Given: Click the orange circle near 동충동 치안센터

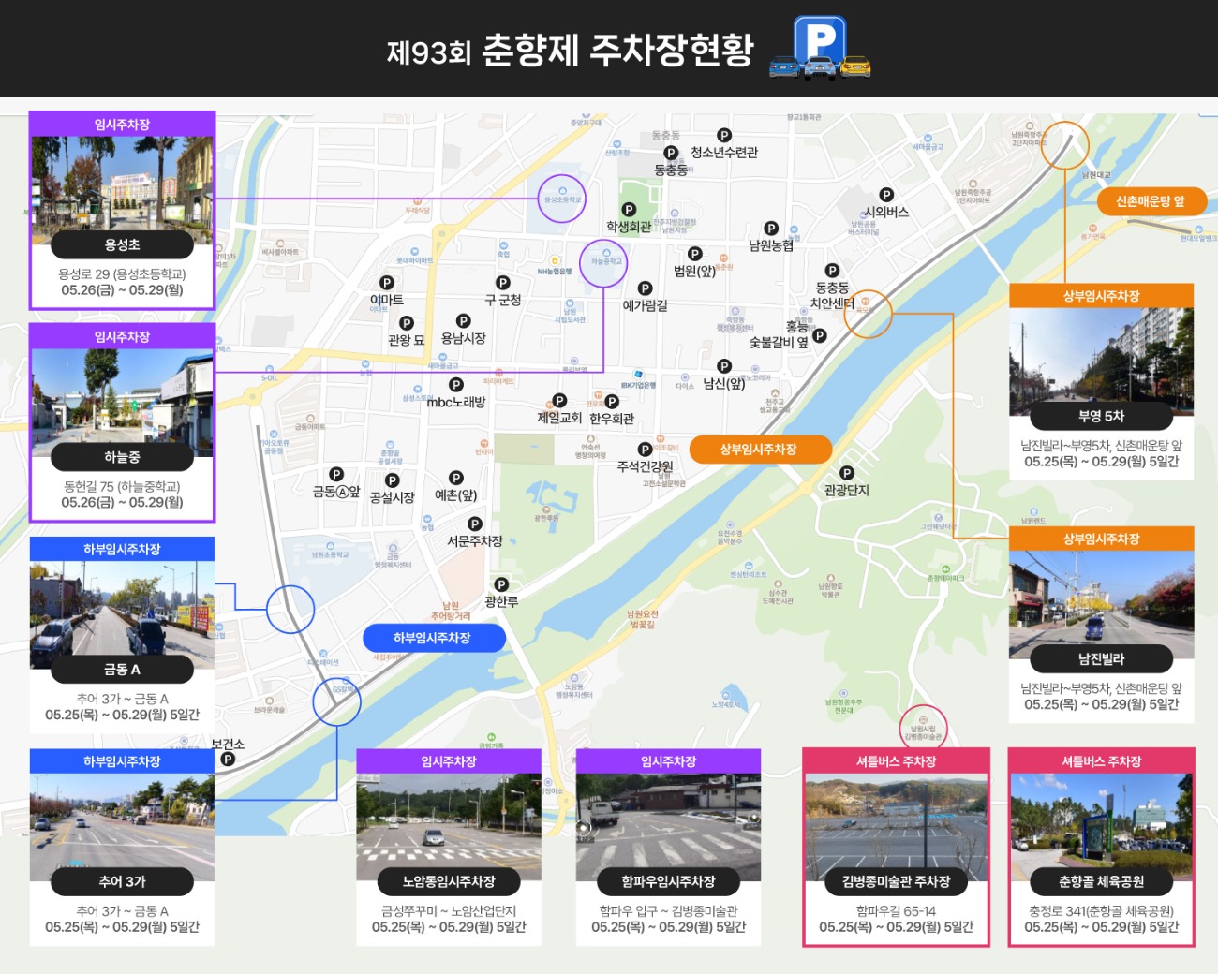Looking at the screenshot, I should click(868, 314).
